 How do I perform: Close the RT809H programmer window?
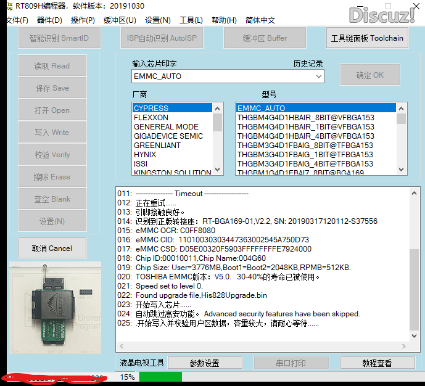point(416,6)
